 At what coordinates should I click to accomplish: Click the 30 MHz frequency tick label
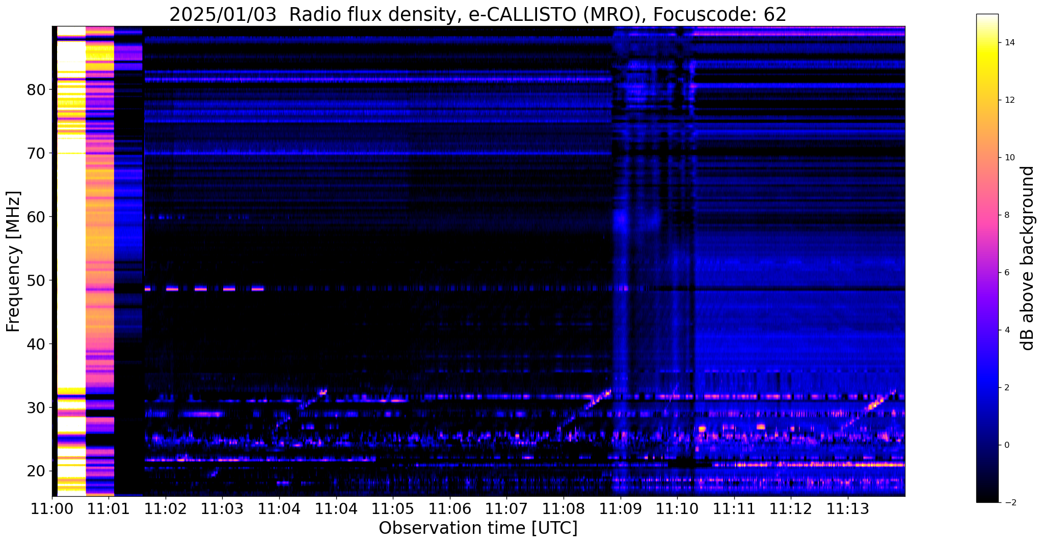point(36,408)
